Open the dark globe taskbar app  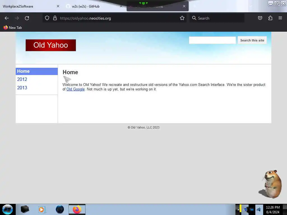coord(60,209)
